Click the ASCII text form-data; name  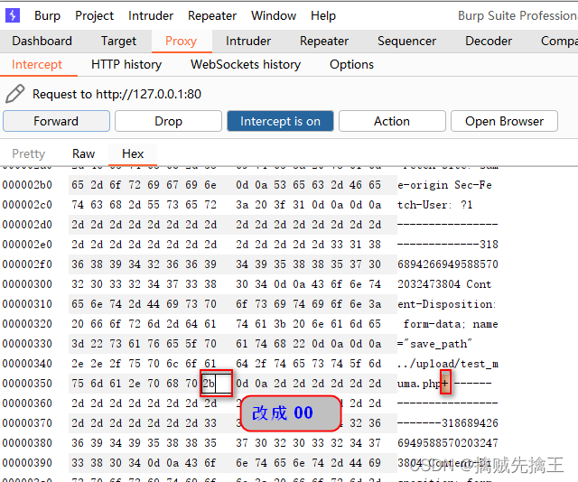tap(451, 324)
